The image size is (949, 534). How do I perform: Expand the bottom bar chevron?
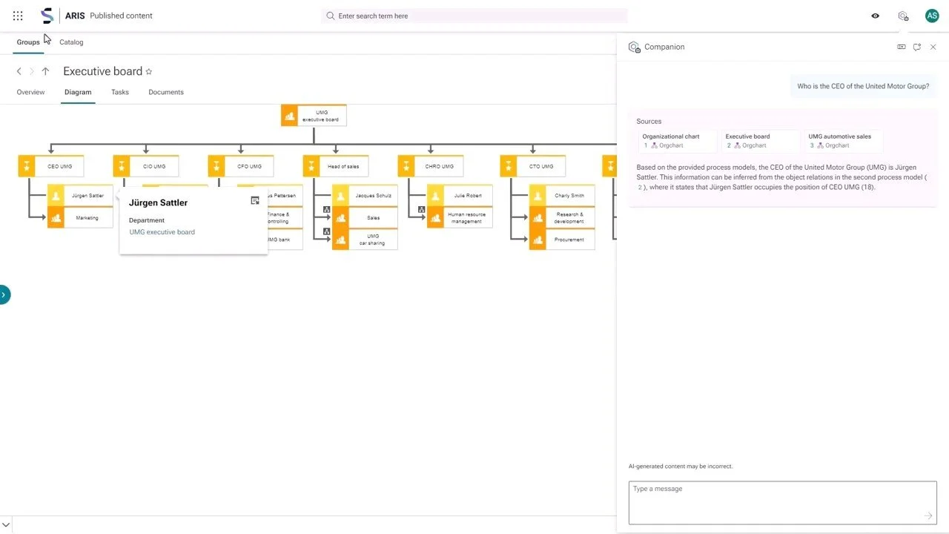click(6, 525)
